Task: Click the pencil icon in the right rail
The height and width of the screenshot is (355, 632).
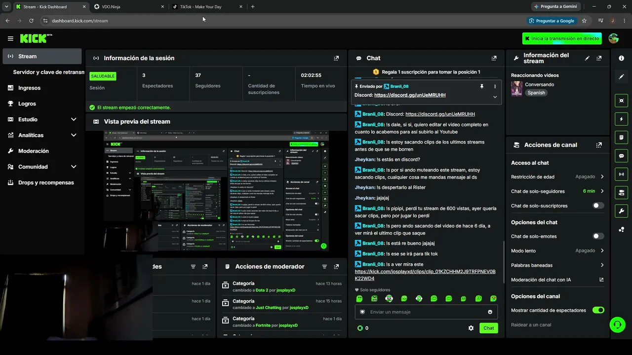Action: pyautogui.click(x=621, y=76)
